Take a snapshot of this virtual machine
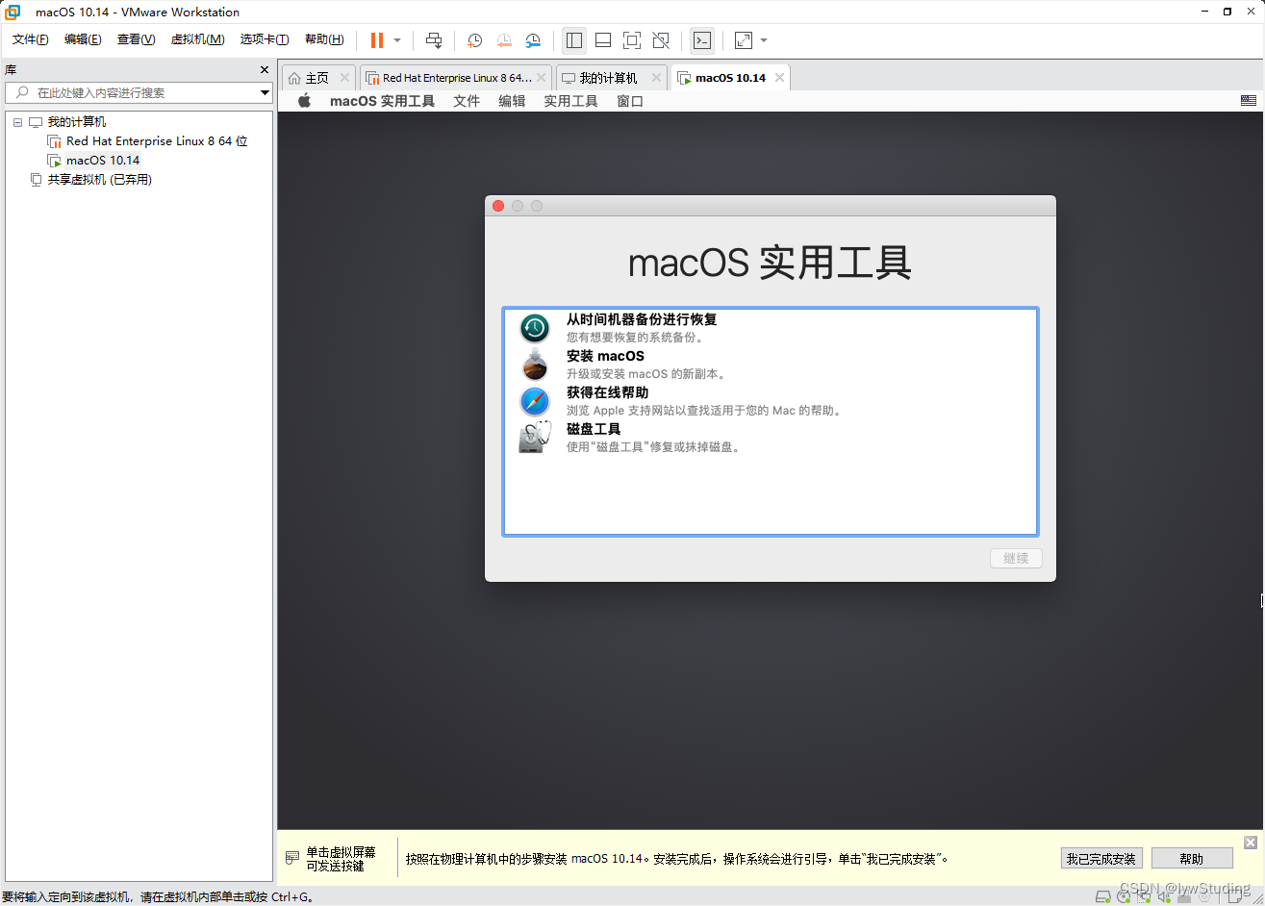This screenshot has height=906, width=1265. pyautogui.click(x=474, y=40)
